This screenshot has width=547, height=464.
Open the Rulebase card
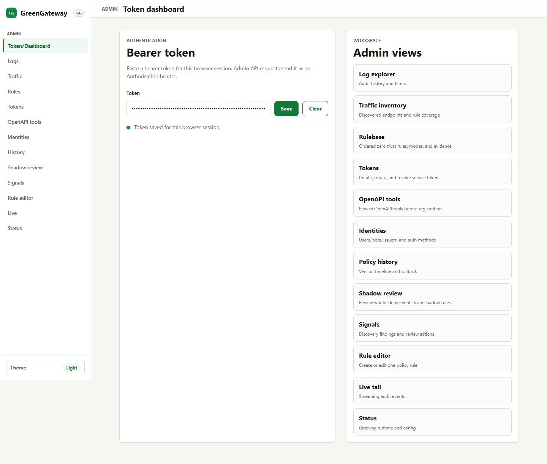[432, 140]
